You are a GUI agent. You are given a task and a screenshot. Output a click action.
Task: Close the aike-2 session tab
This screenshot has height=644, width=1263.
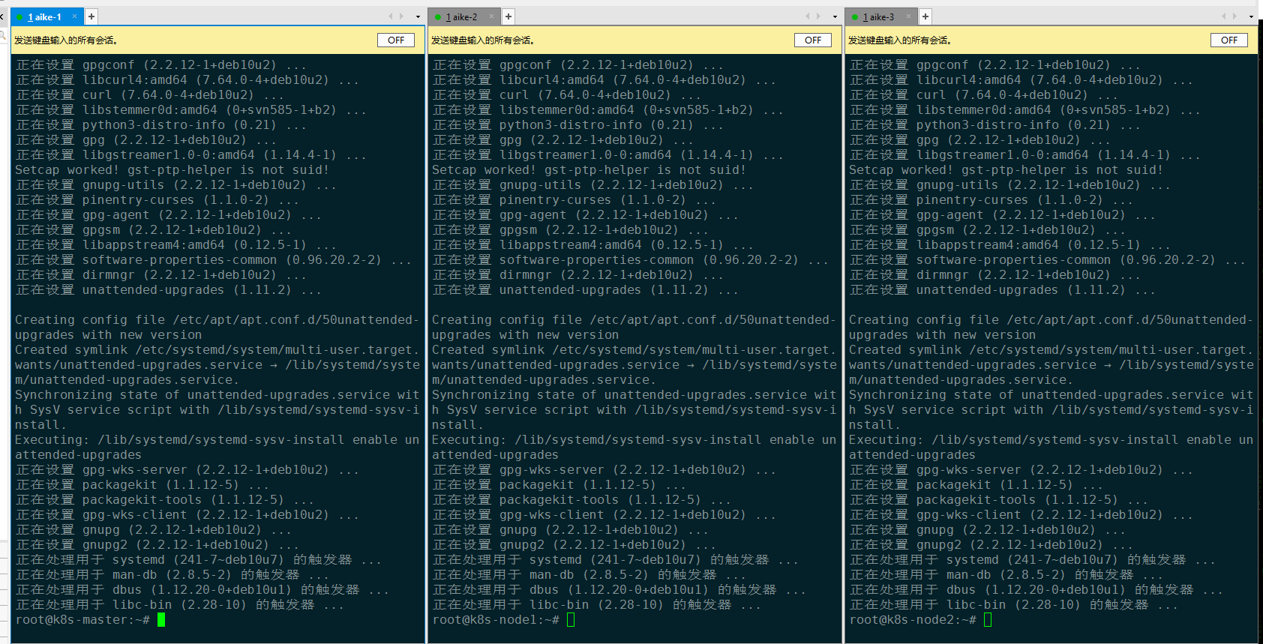[492, 16]
